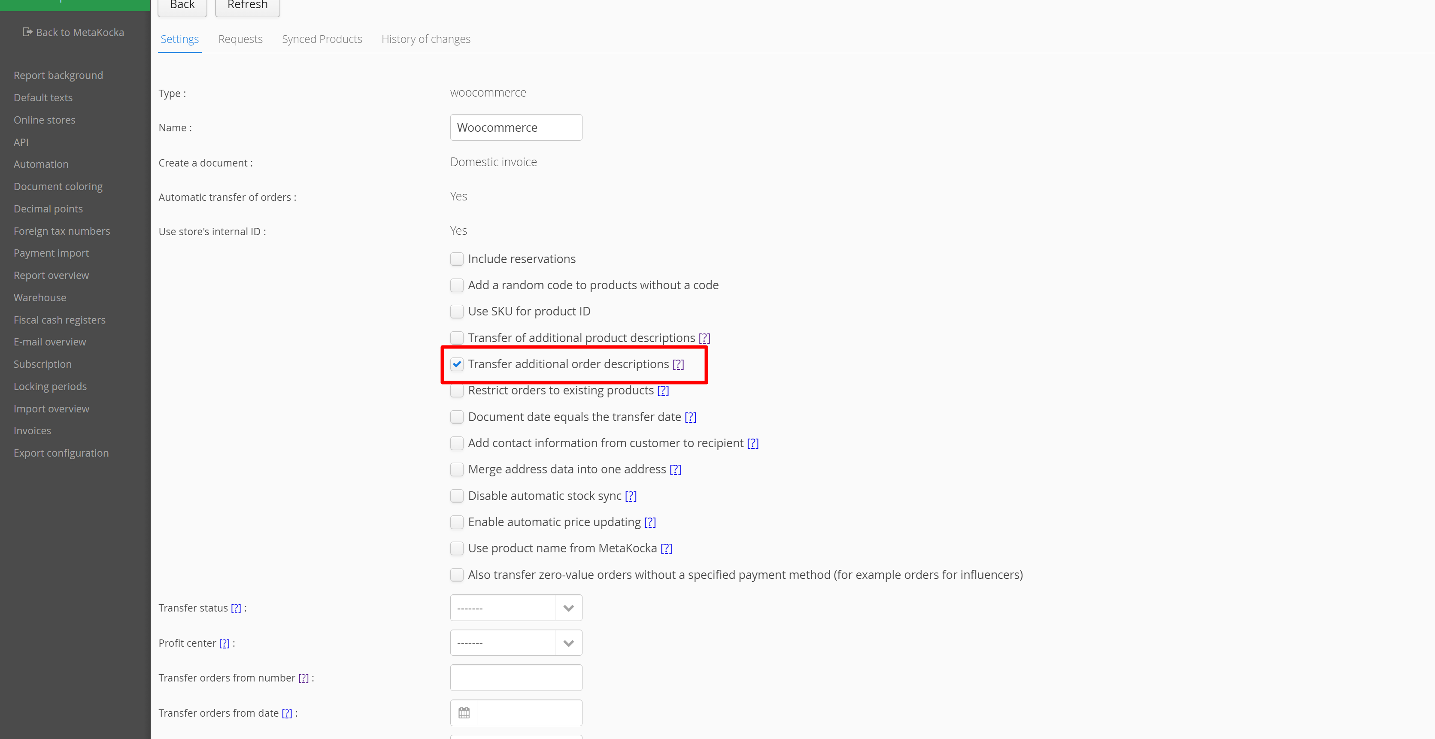Click help icon beside Disable automatic stock sync
1435x739 pixels.
click(x=630, y=496)
